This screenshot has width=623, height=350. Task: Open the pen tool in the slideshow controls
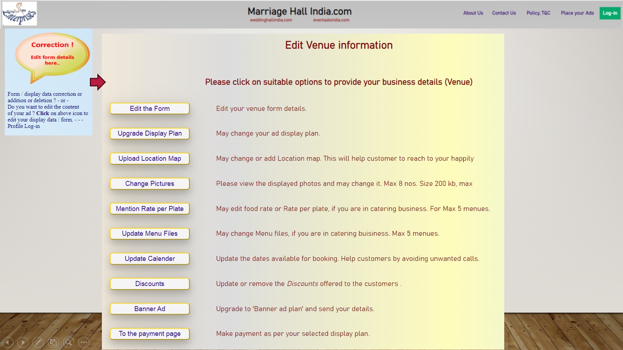point(38,342)
